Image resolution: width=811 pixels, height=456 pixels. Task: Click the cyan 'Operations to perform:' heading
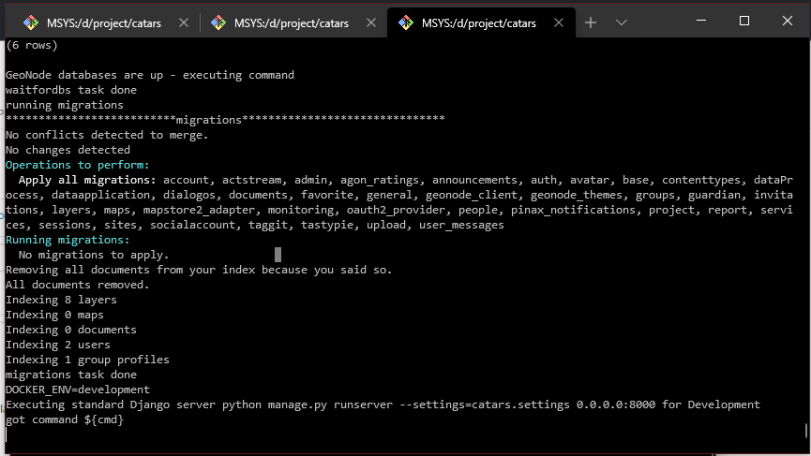tap(78, 165)
